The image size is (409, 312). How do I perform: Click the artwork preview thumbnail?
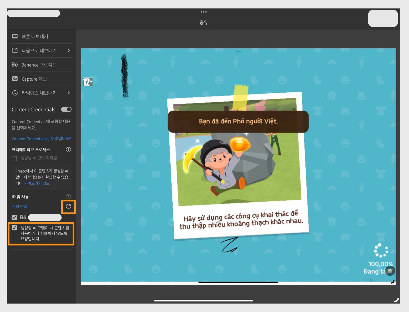click(x=238, y=166)
